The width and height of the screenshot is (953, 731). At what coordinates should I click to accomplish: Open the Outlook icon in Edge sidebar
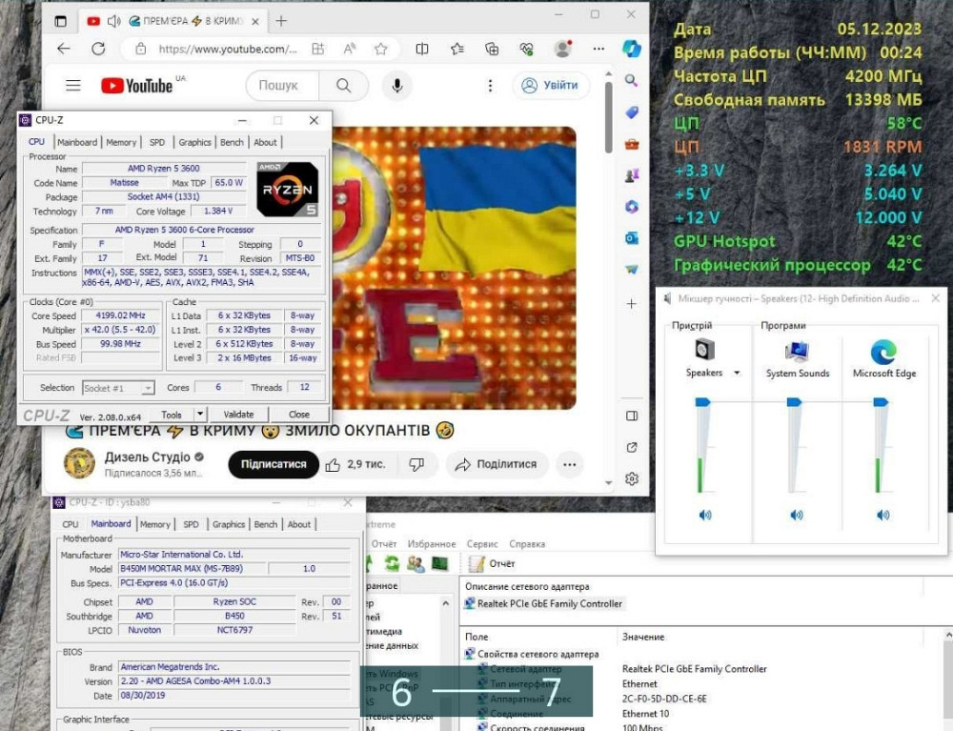(631, 238)
